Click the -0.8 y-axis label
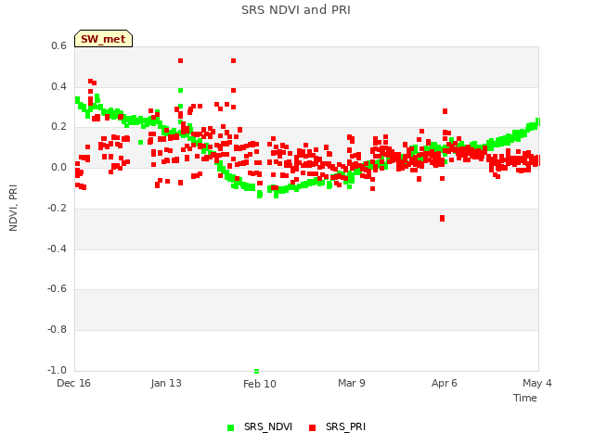 [58, 330]
